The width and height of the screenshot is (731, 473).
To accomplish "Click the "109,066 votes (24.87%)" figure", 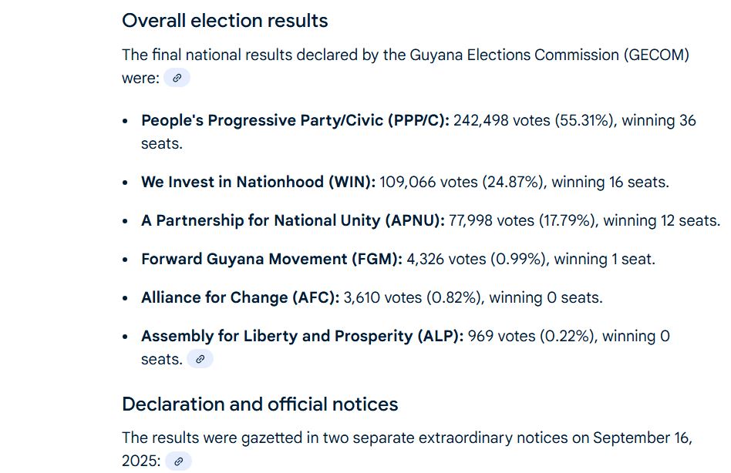I will (x=462, y=182).
